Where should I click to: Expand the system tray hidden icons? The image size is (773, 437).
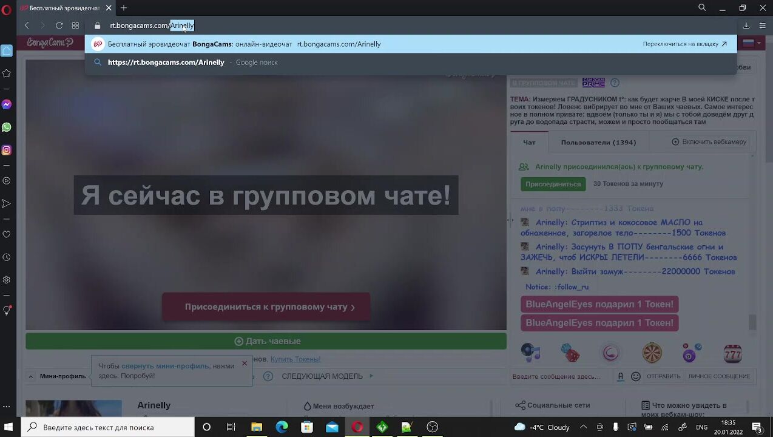[583, 427]
